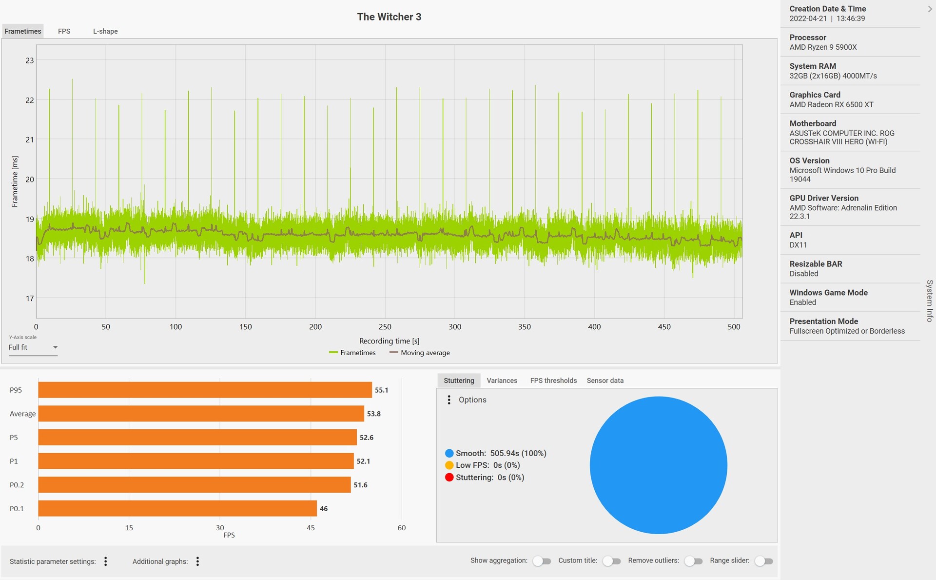The height and width of the screenshot is (580, 936).
Task: Open Additional graphs three-dot menu
Action: coord(197,561)
